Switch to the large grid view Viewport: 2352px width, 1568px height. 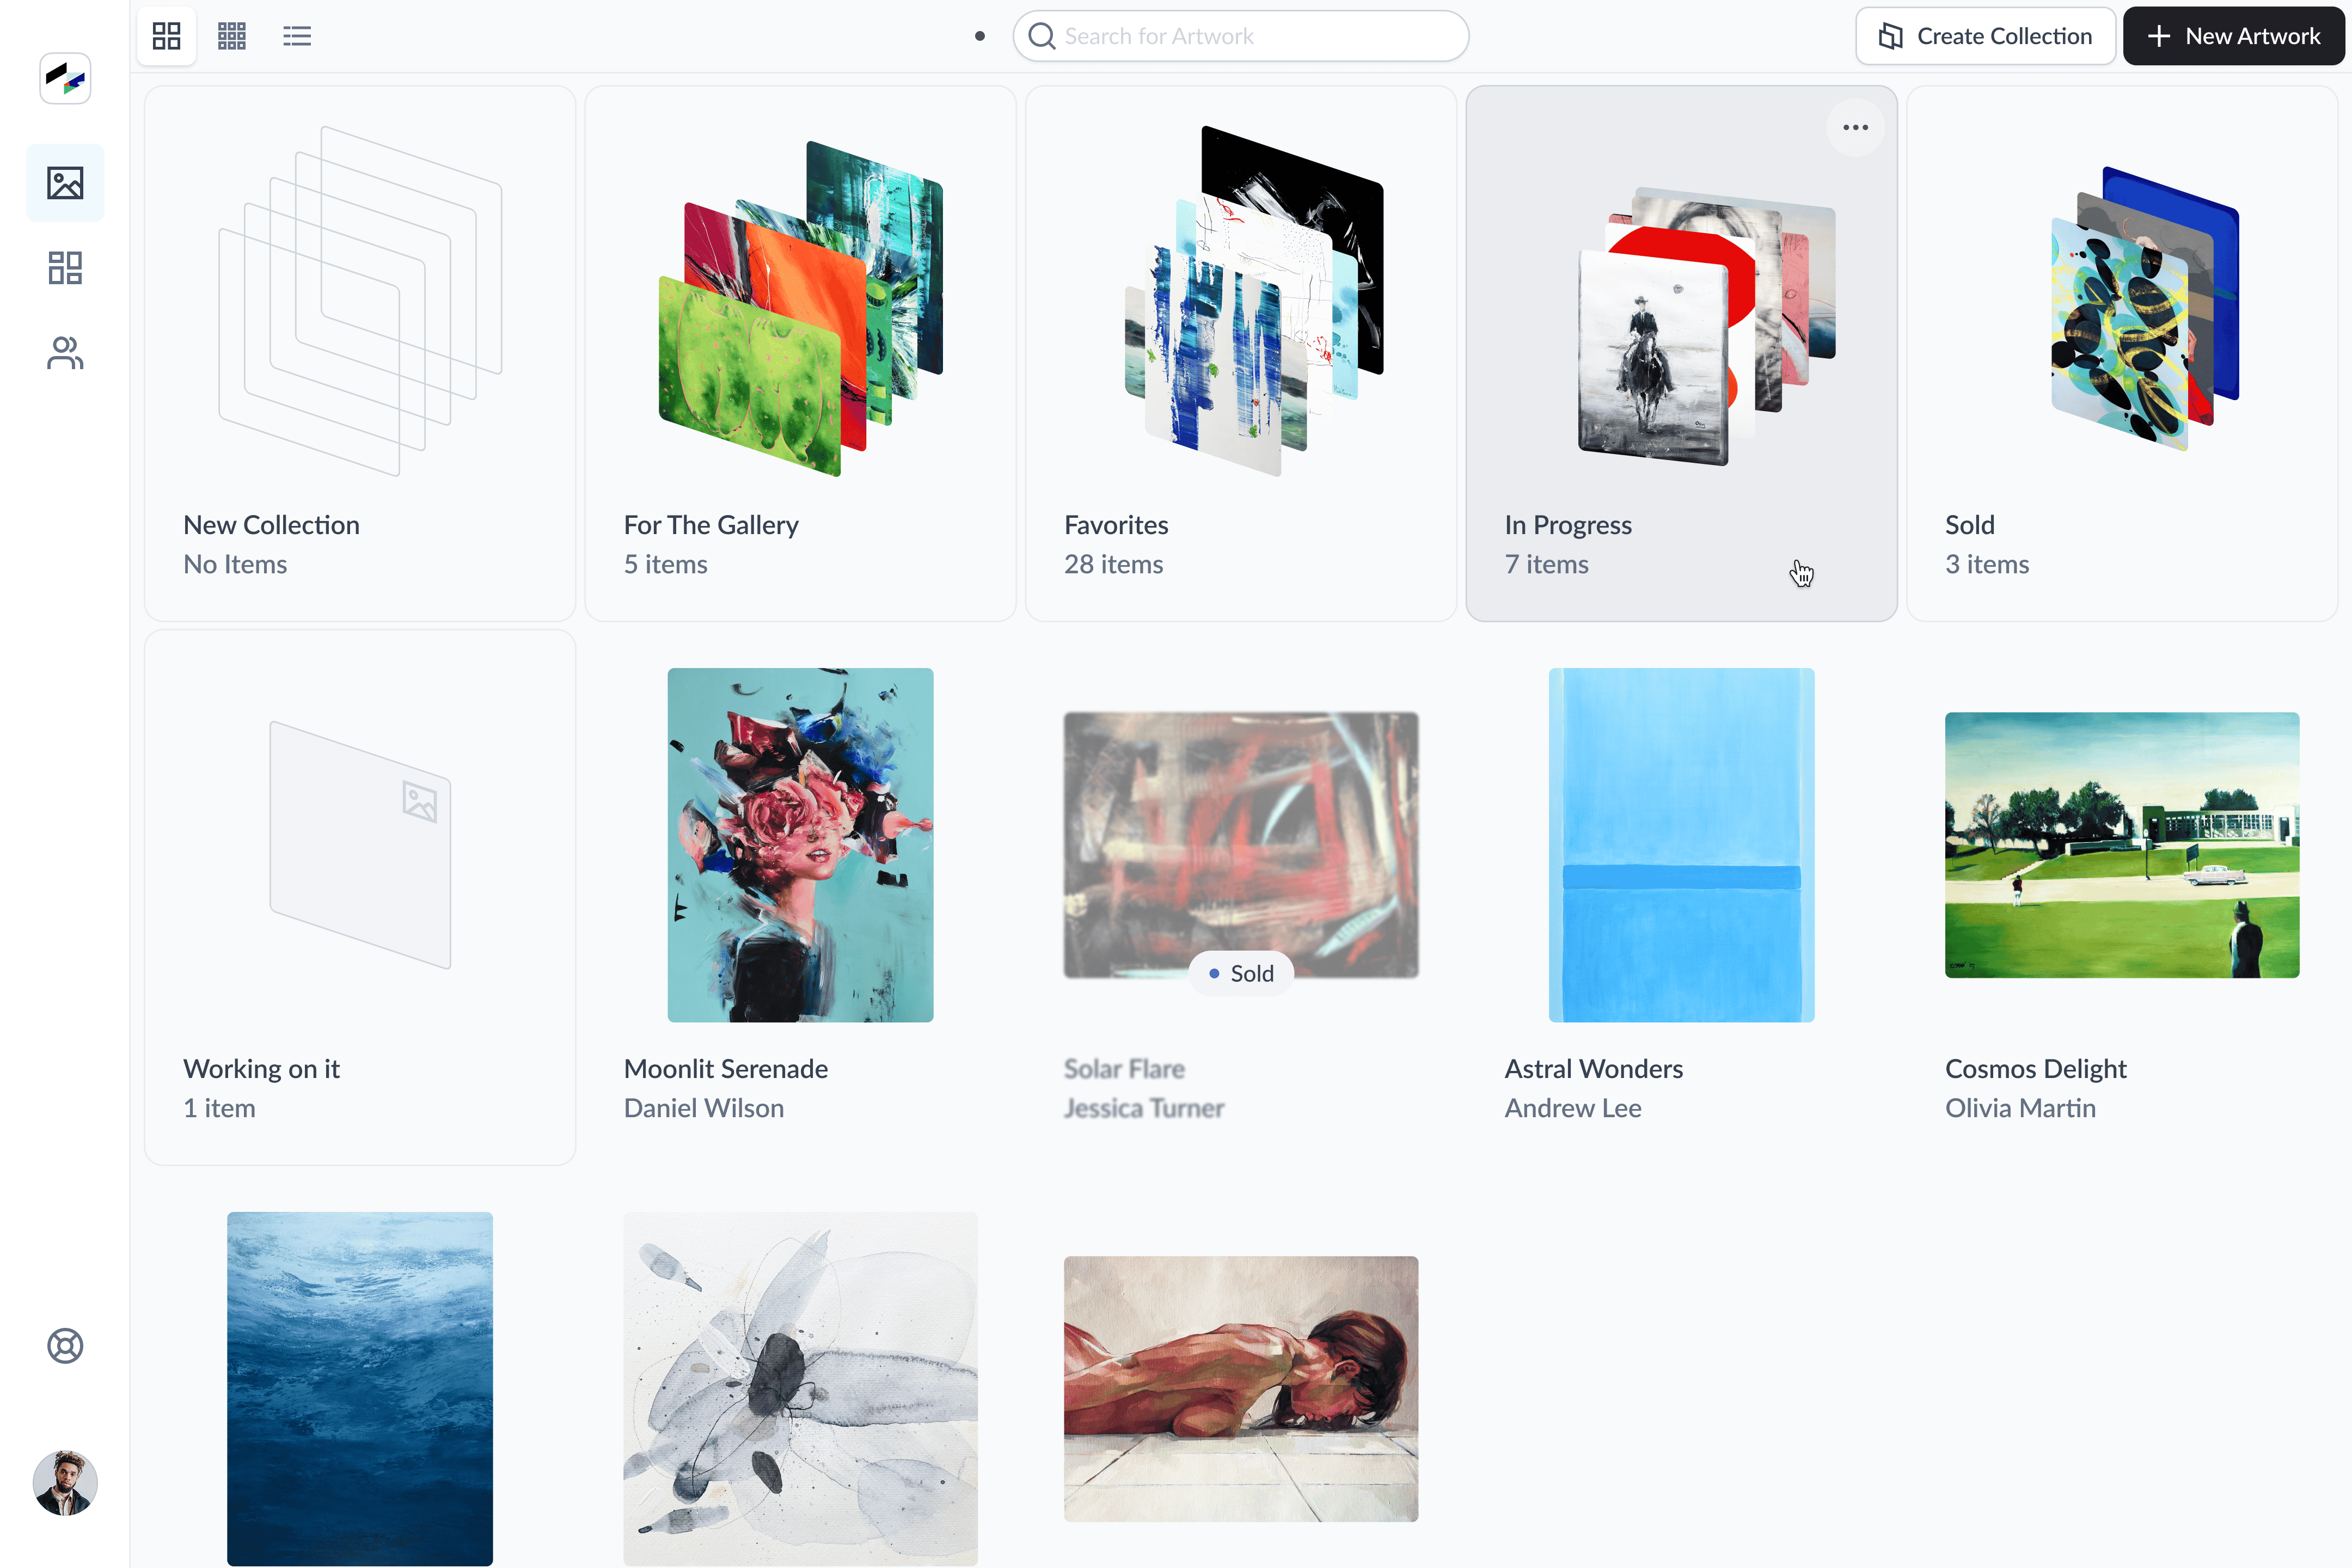tap(166, 35)
